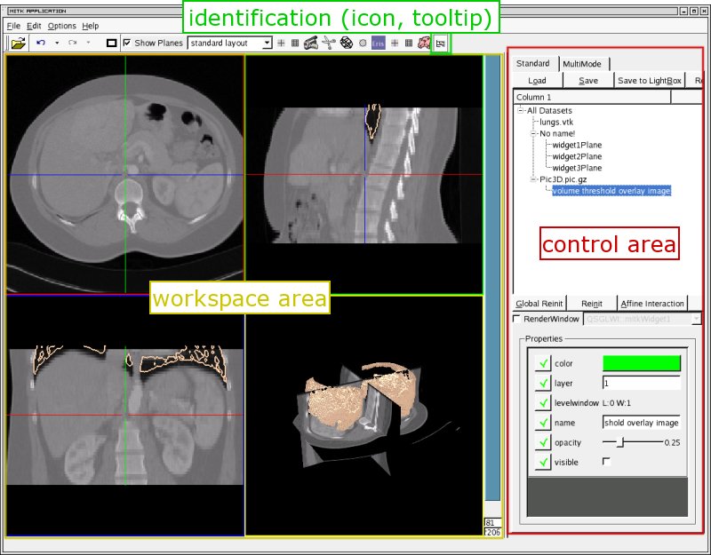Toggle the Show Planes checkbox
Image resolution: width=711 pixels, height=555 pixels.
pyautogui.click(x=127, y=43)
